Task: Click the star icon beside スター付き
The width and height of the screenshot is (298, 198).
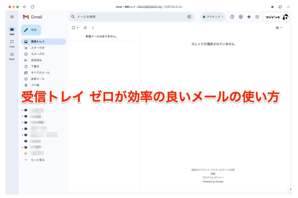Action: tap(26, 48)
